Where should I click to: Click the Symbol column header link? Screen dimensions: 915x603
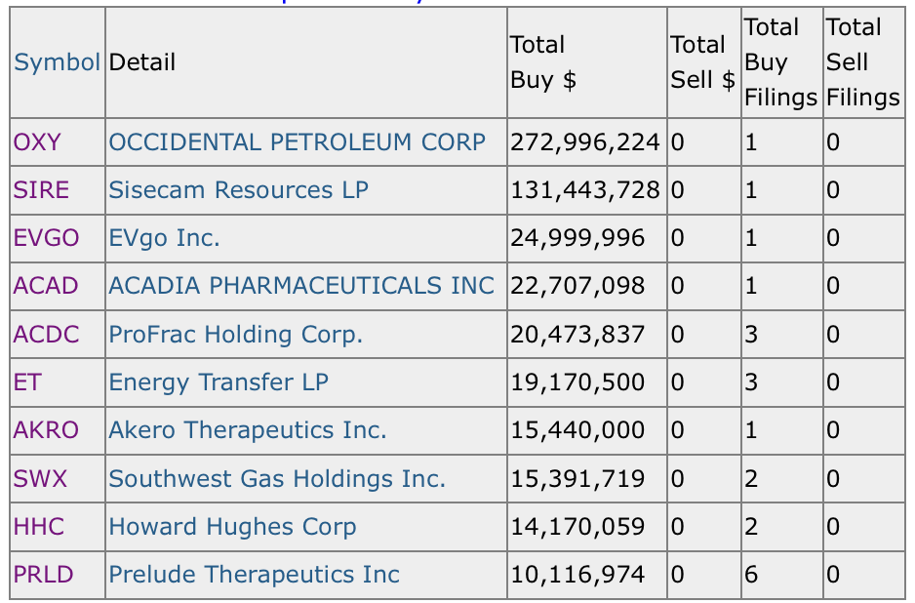57,62
